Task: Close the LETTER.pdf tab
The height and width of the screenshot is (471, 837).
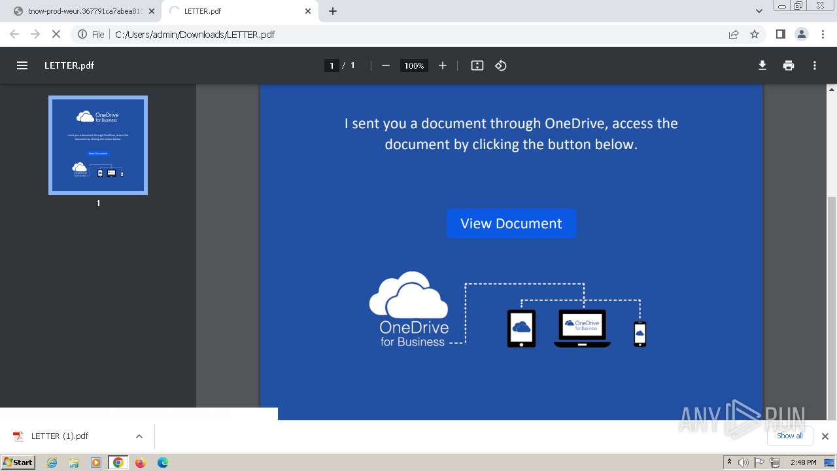Action: (309, 11)
